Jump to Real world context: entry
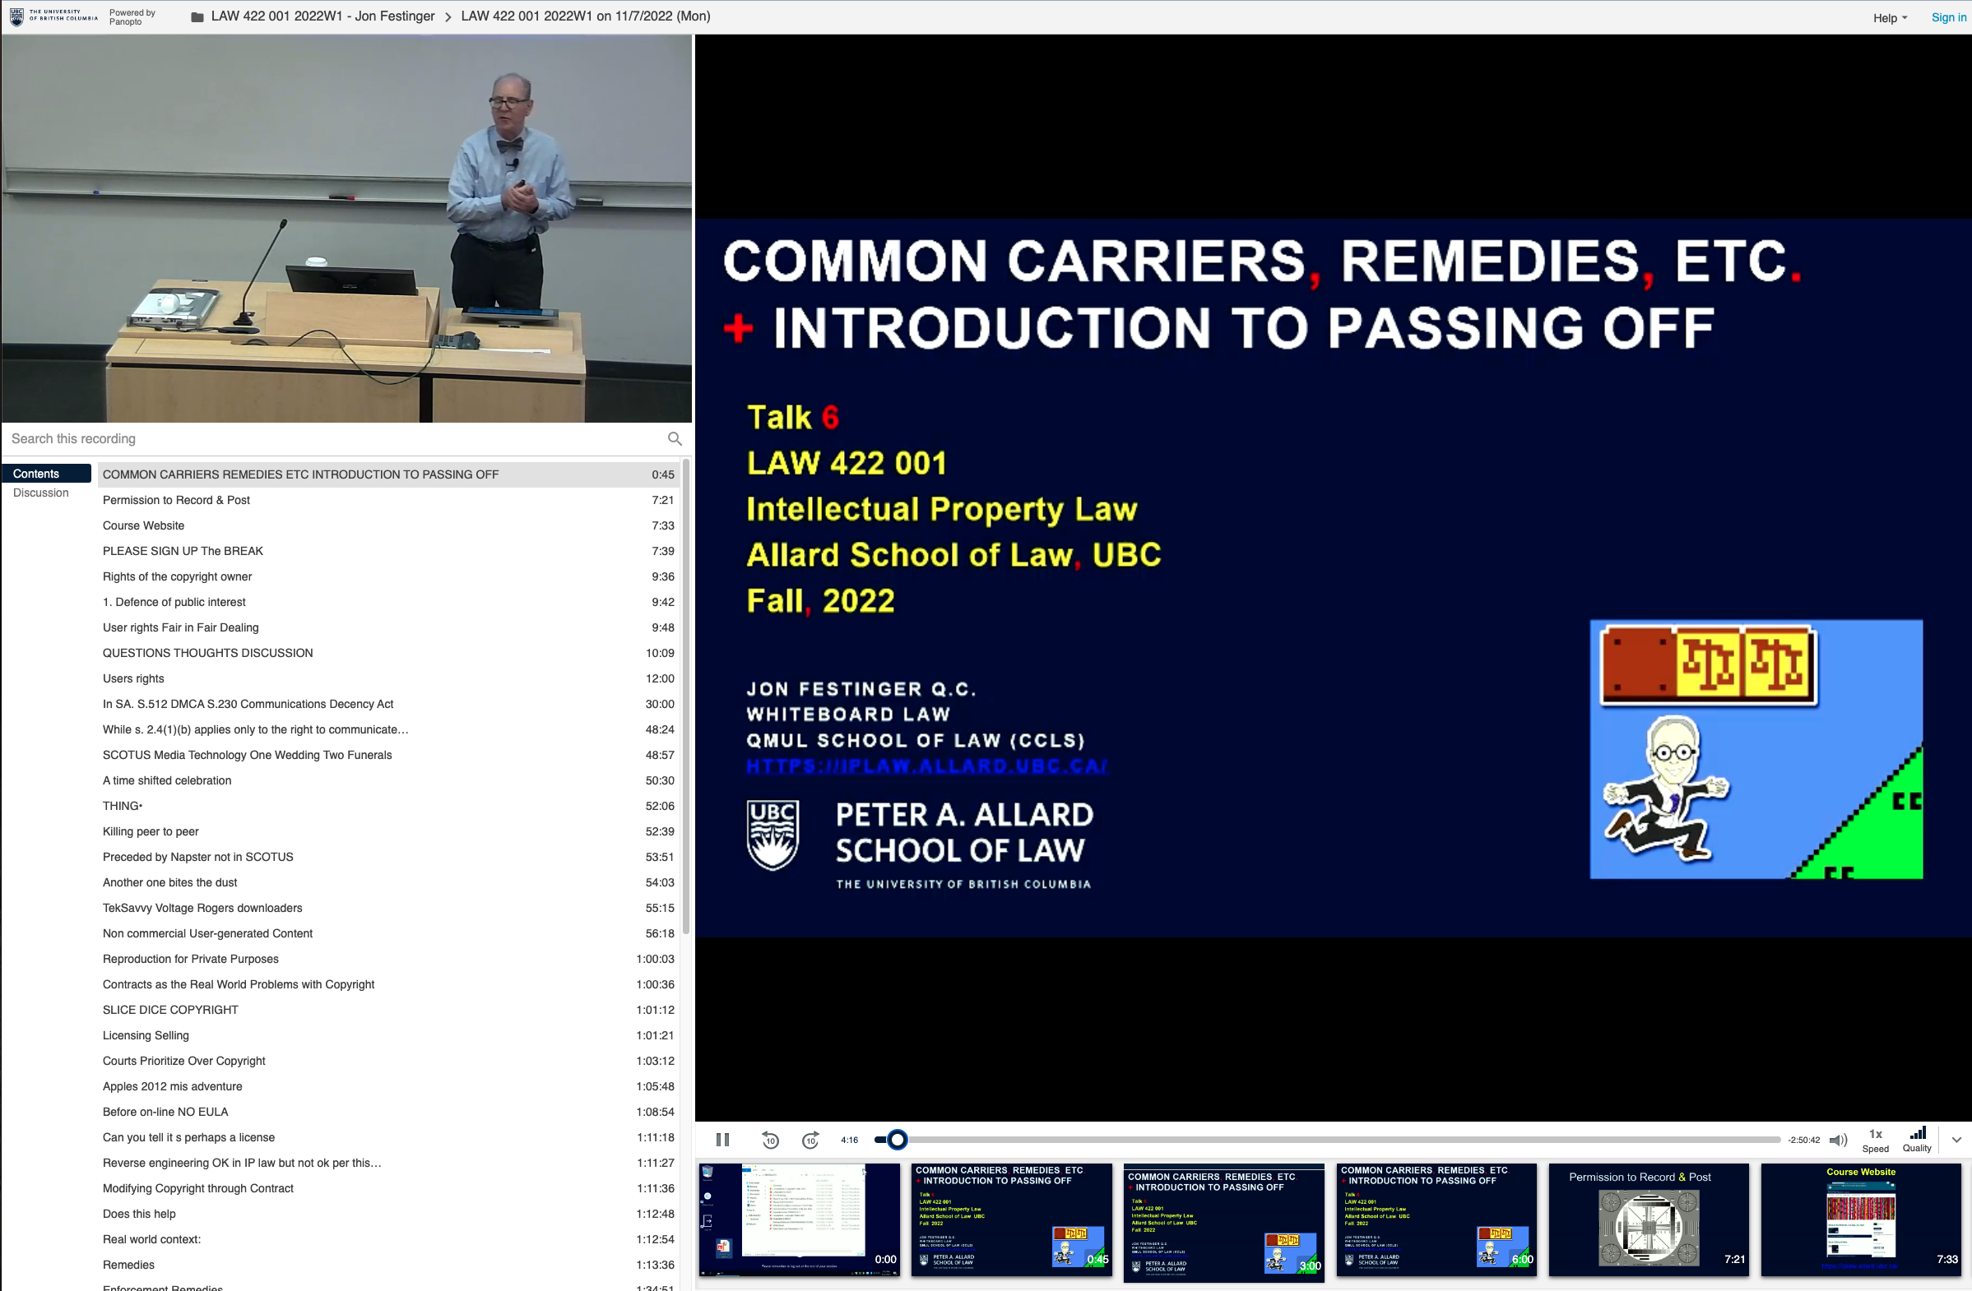Viewport: 1972px width, 1291px height. tap(388, 1240)
